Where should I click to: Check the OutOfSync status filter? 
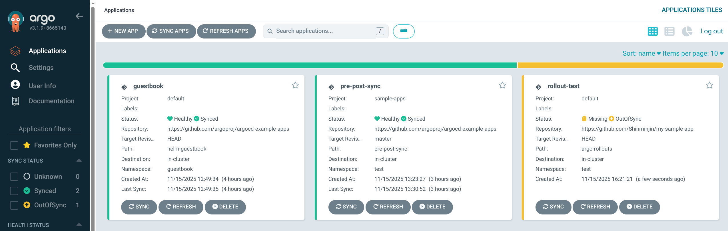click(14, 205)
